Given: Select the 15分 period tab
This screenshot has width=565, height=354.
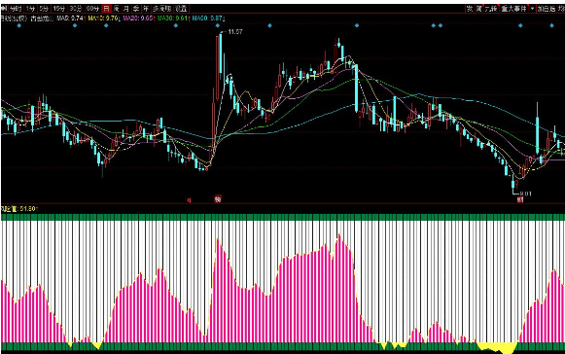Looking at the screenshot, I should (x=59, y=9).
